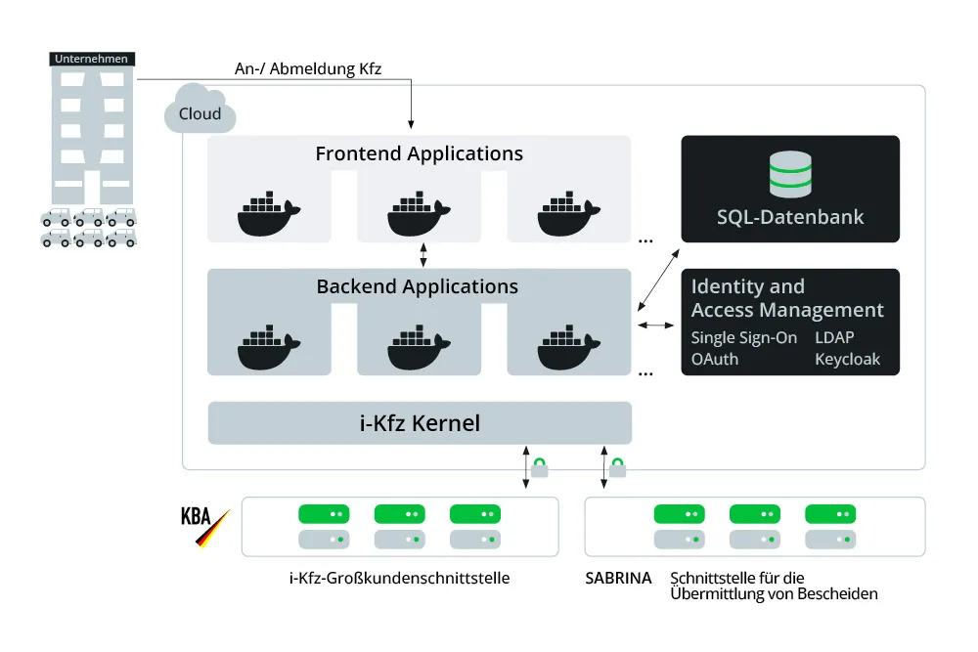978x652 pixels.
Task: Click the right green padlock below the Kernel
Action: tap(617, 467)
